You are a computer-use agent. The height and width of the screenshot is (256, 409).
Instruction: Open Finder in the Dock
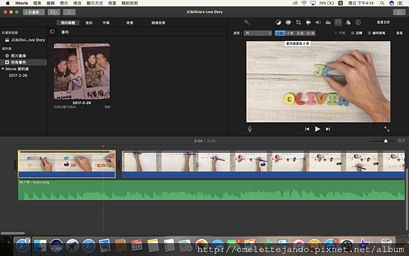tap(40, 246)
